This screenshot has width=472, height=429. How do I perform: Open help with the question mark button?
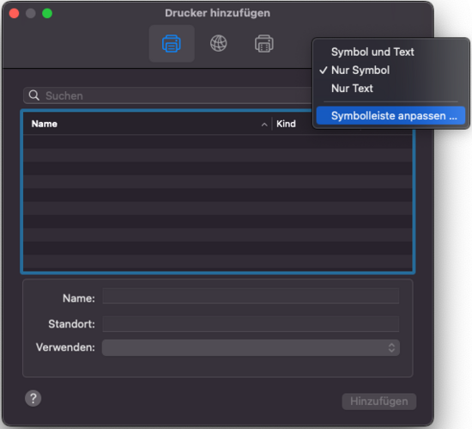coord(33,398)
